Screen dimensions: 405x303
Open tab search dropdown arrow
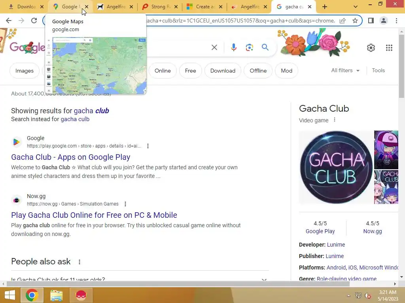pos(356,7)
